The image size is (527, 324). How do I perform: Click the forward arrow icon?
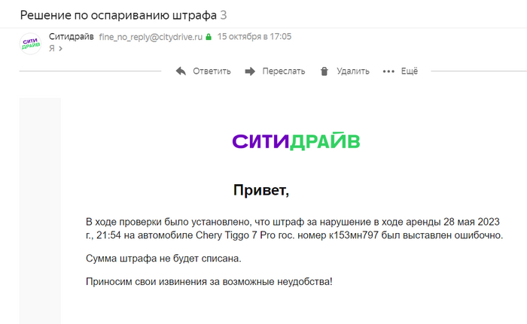[x=250, y=71]
